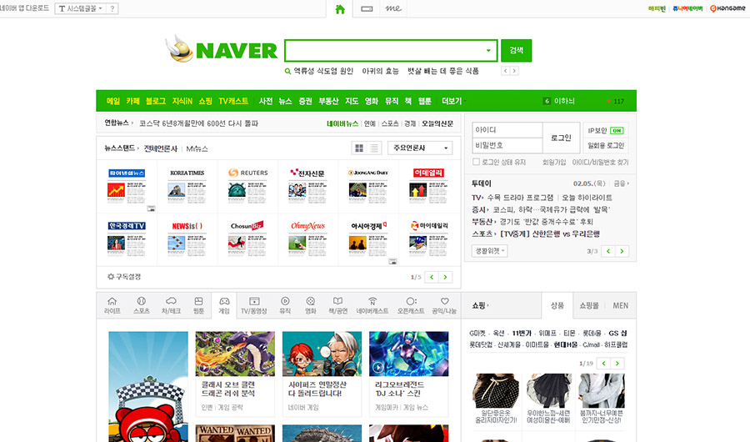This screenshot has width=750, height=442.
Task: Select the 오픈캐스트 icon tab
Action: [x=411, y=305]
